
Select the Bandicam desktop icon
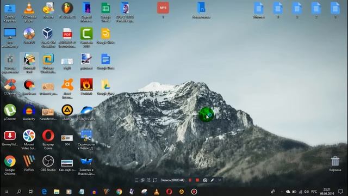(29, 87)
